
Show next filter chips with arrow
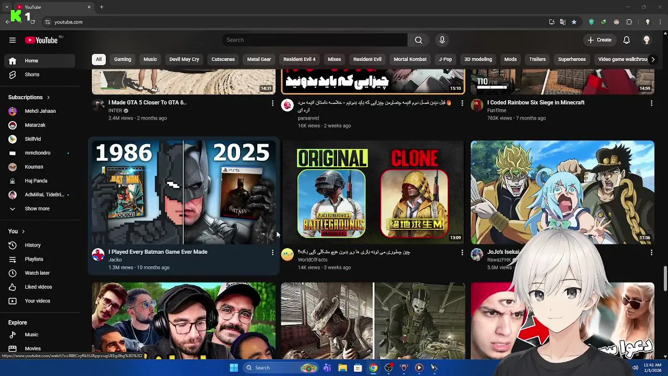[x=652, y=60]
